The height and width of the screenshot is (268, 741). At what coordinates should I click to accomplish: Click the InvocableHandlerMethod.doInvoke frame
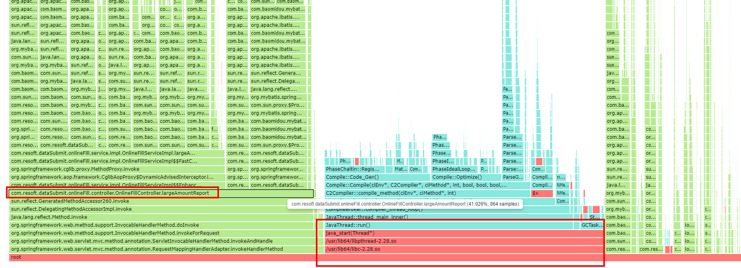pyautogui.click(x=105, y=225)
